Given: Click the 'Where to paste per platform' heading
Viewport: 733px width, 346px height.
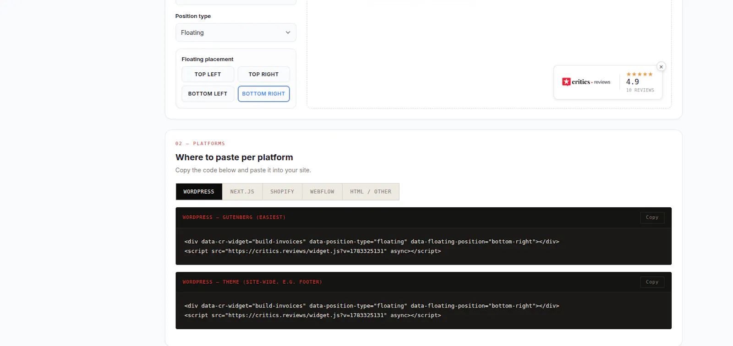Looking at the screenshot, I should click(x=234, y=157).
